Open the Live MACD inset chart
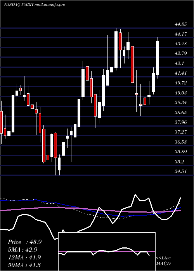Viewport: 194px width, 271px height. tap(107, 252)
